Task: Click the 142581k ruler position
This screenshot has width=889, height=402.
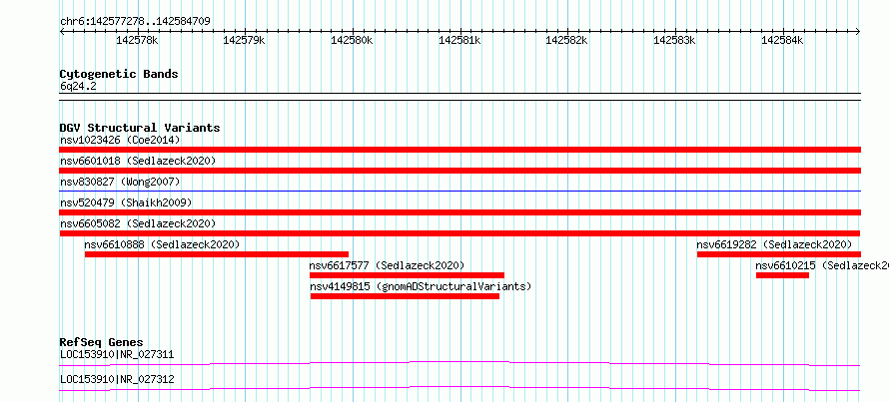Action: 459,40
